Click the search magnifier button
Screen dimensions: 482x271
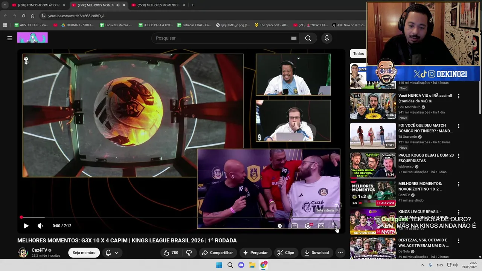(x=308, y=38)
